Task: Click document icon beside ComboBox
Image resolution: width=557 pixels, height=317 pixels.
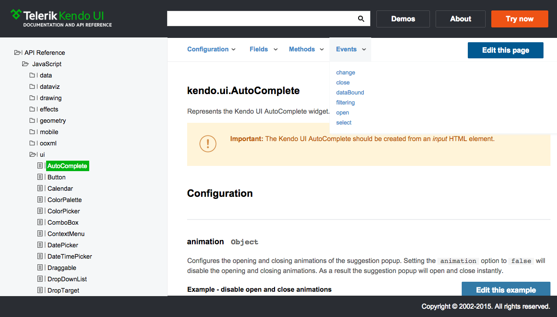Action: click(x=40, y=223)
